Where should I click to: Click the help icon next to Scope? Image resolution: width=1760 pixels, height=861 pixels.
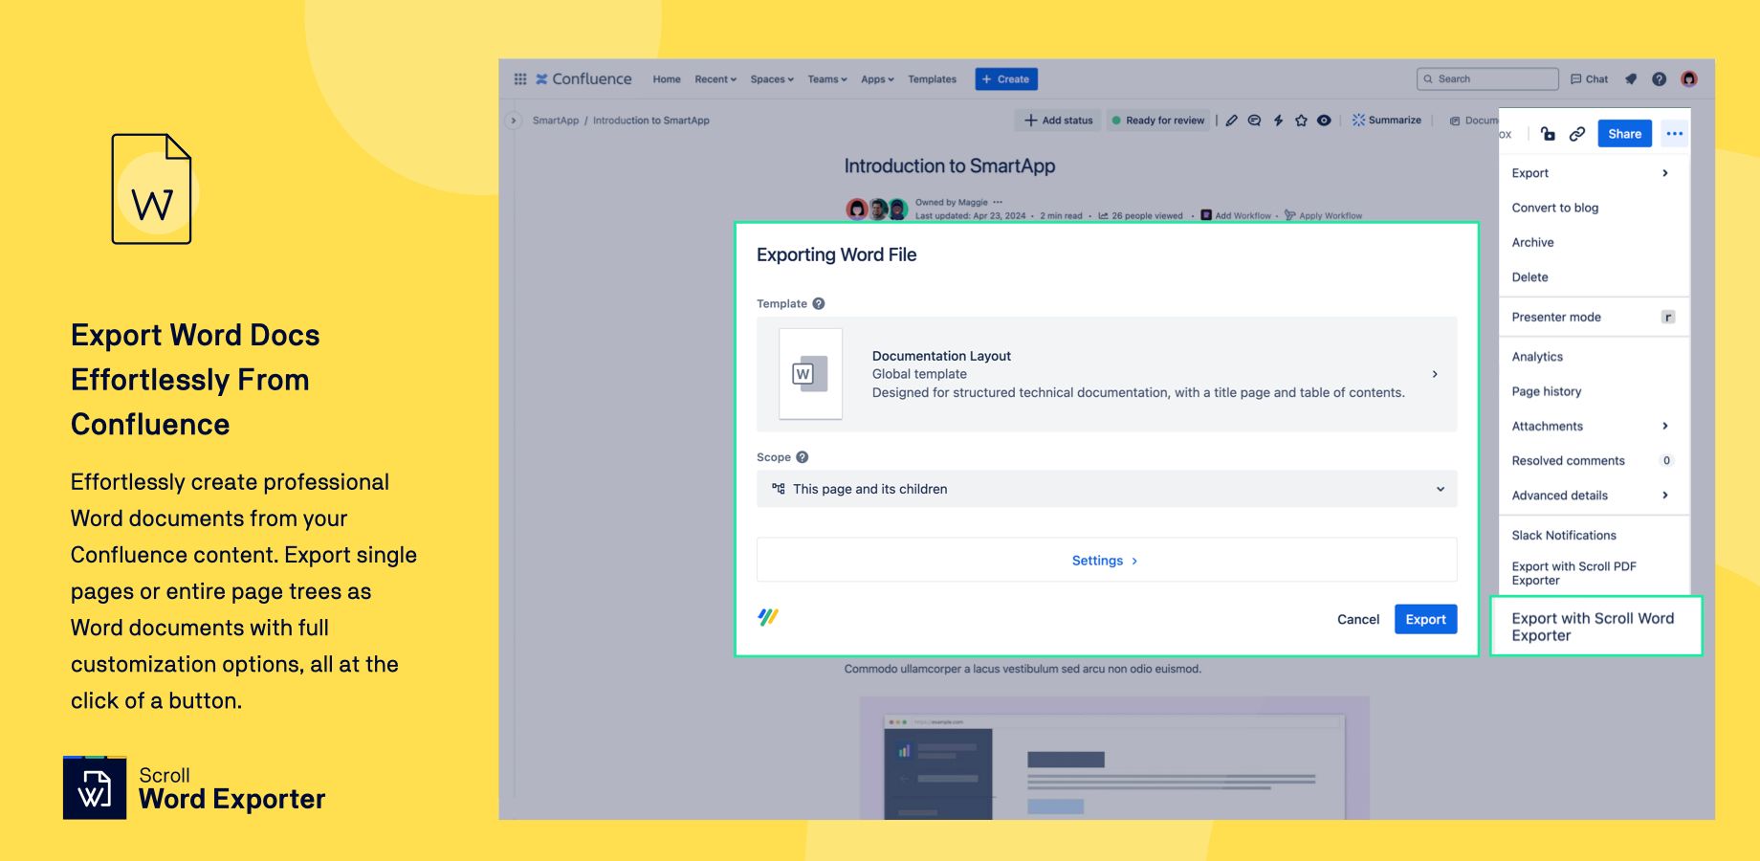click(803, 457)
